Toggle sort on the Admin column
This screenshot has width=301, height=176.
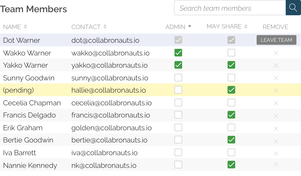(x=190, y=26)
